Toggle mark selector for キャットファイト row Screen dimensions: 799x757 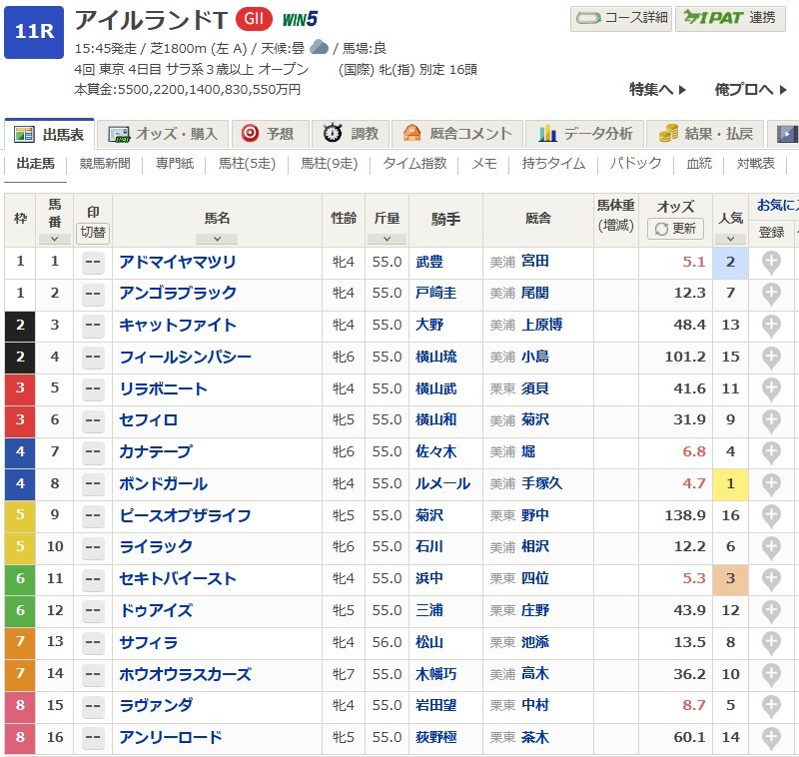[x=93, y=326]
